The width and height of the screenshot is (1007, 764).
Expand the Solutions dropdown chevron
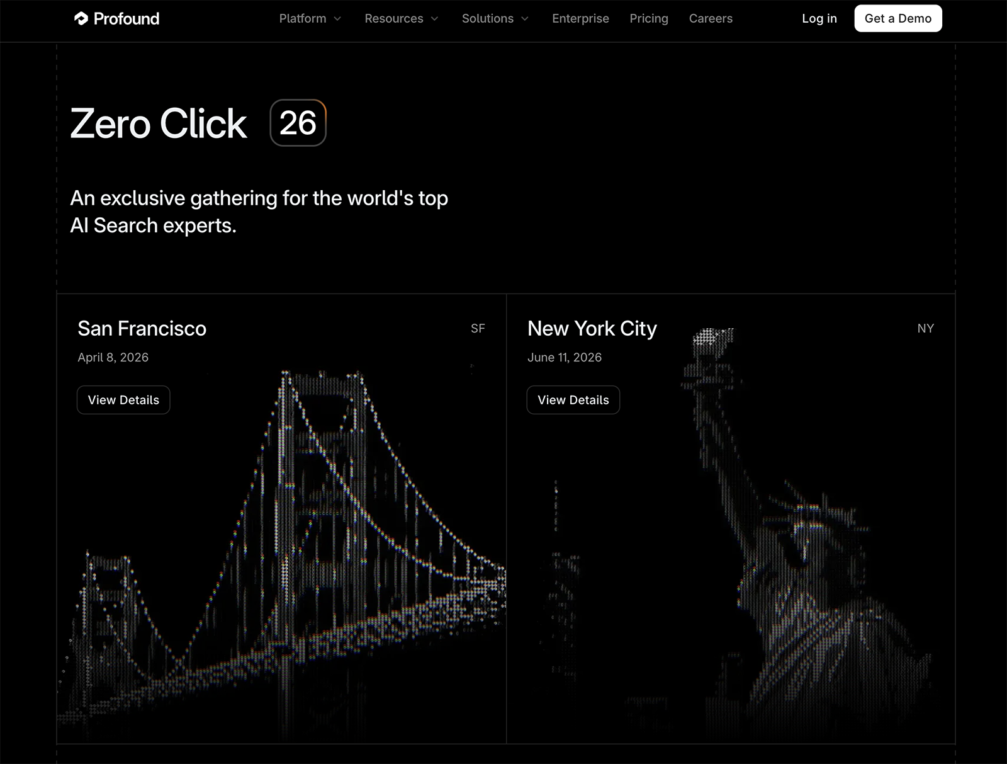coord(525,19)
